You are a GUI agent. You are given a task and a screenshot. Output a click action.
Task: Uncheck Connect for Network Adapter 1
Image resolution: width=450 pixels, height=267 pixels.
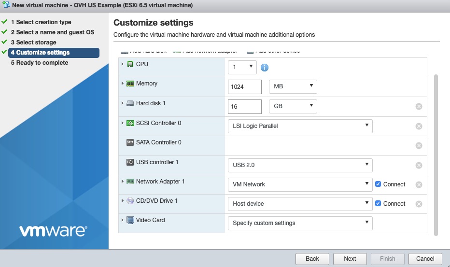pyautogui.click(x=378, y=184)
